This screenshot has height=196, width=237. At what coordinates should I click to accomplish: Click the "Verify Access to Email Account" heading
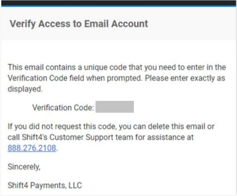point(79,24)
